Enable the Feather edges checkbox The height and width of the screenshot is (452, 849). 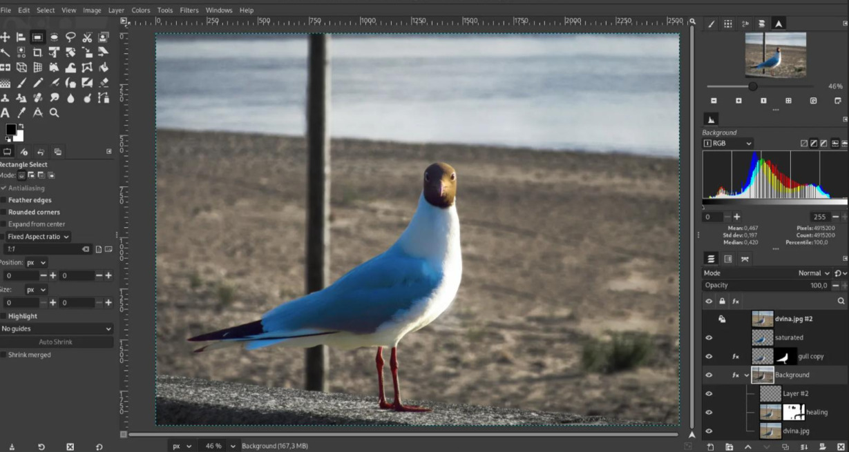click(x=4, y=200)
